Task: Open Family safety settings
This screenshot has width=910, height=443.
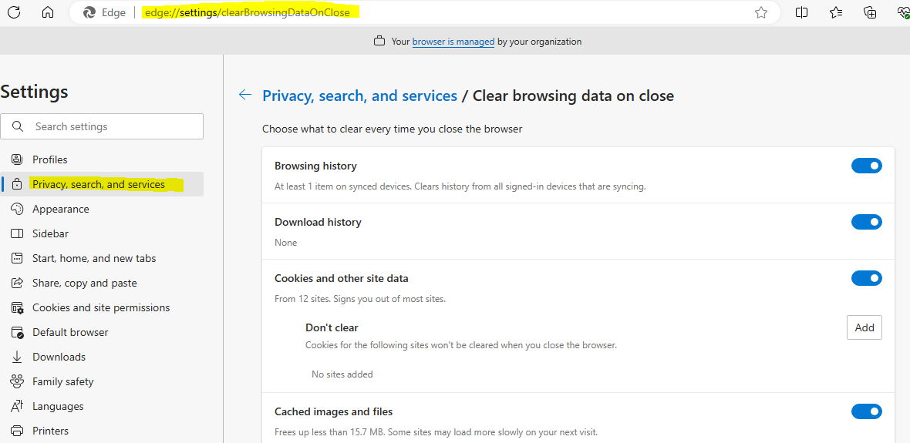Action: pos(102,381)
